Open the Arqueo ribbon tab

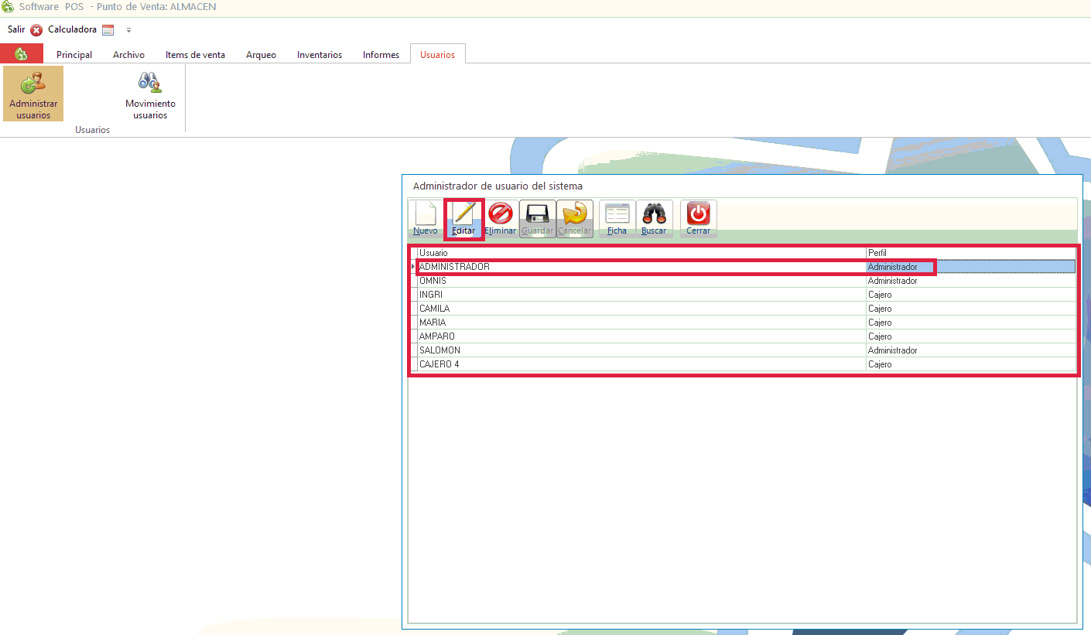[x=261, y=55]
